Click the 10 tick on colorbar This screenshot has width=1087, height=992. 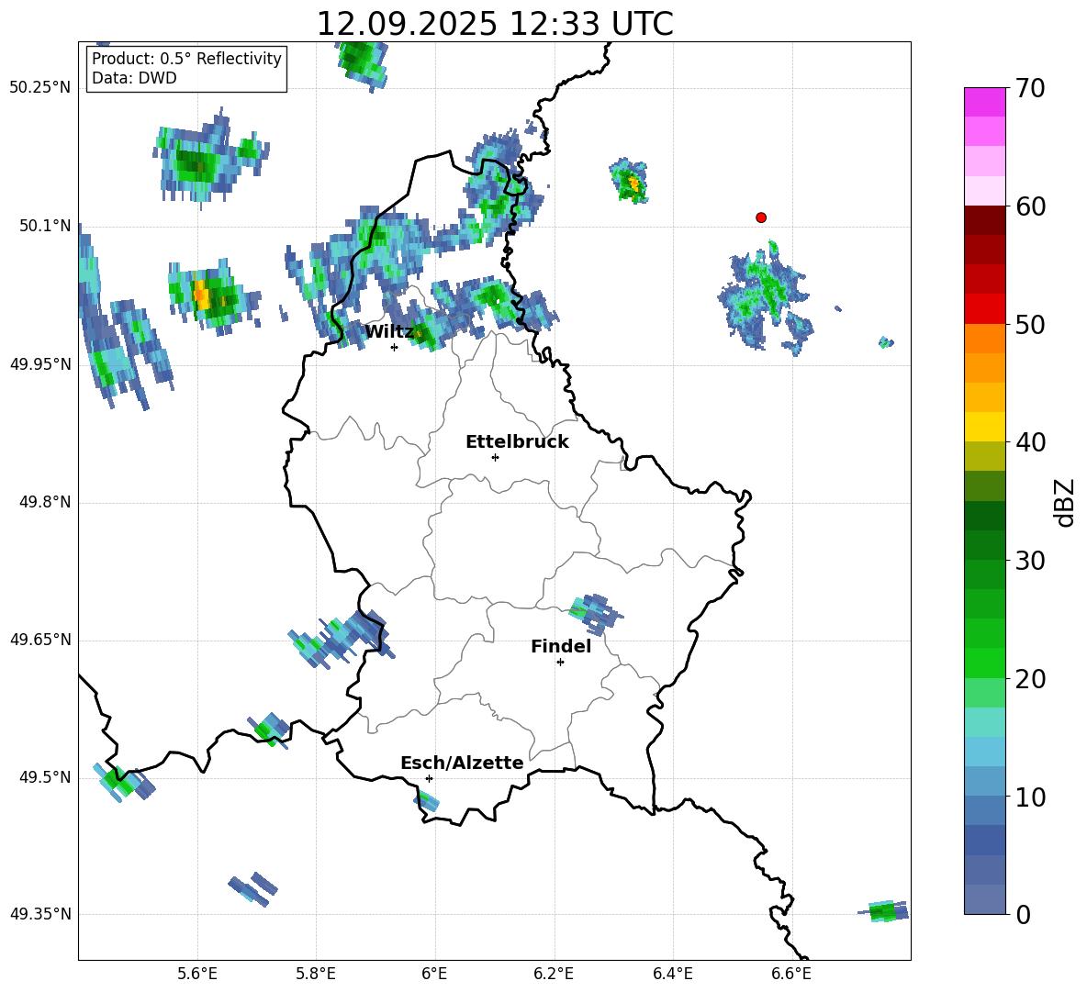tap(1030, 797)
